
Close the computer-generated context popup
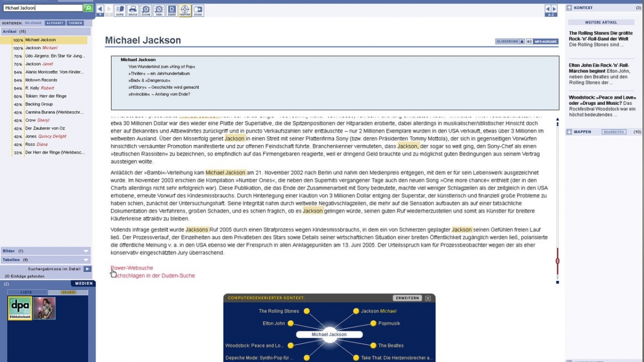point(428,298)
